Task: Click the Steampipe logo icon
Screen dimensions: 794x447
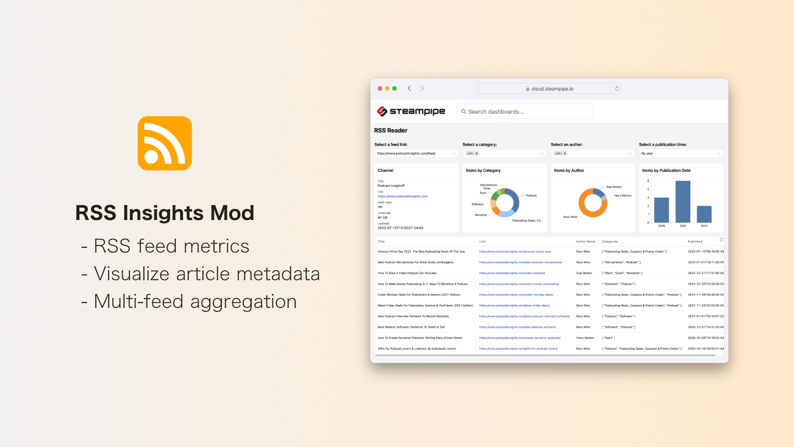Action: click(x=383, y=111)
